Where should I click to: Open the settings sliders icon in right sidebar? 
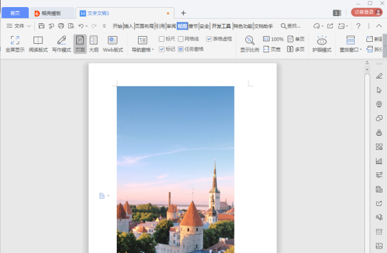tap(379, 175)
